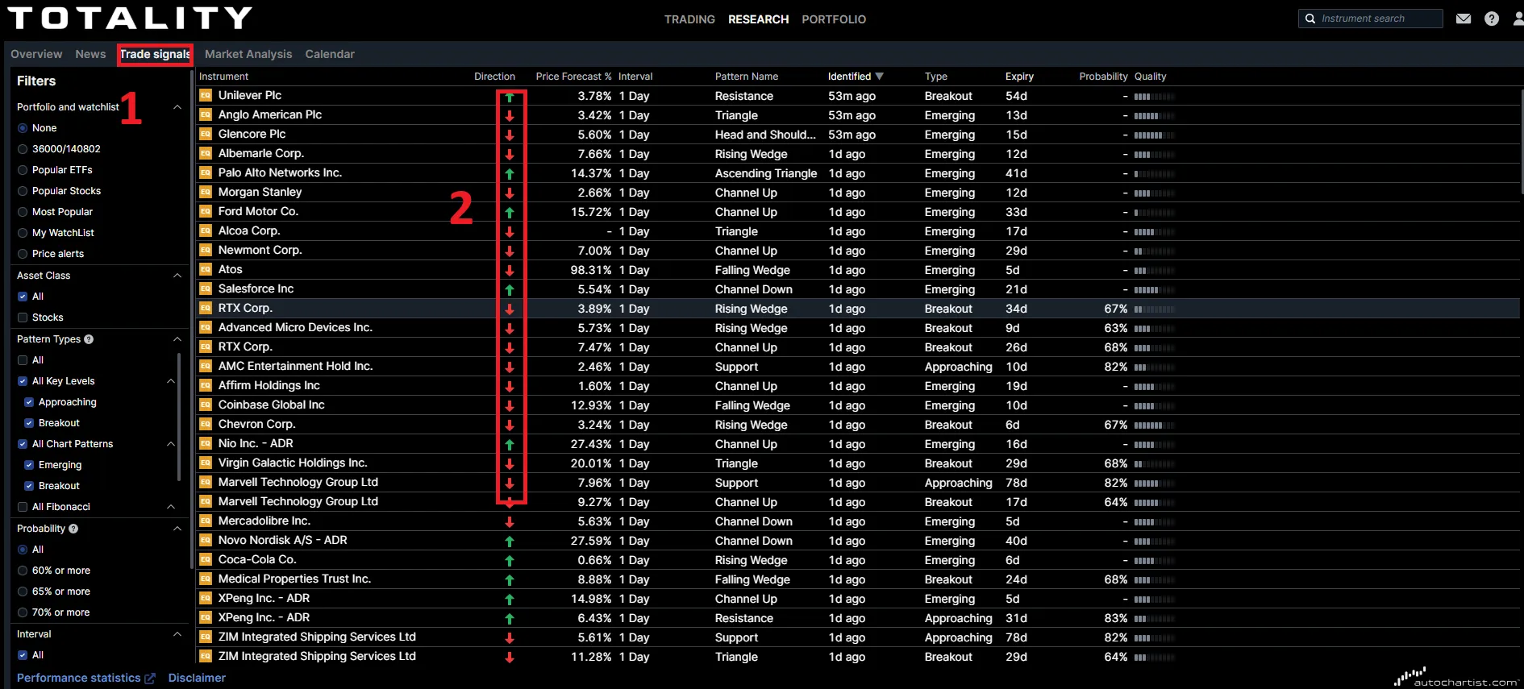Click the RTX Corp. Rising Wedge quality bar
Screen dimensions: 1524x689
point(1154,309)
